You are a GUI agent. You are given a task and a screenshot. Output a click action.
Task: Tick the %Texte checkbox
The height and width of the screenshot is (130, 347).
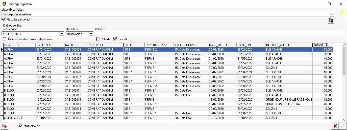98,39
